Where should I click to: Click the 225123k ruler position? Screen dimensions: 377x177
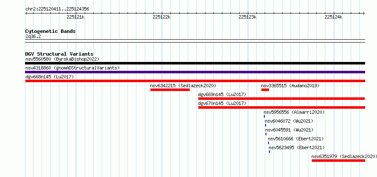point(248,17)
